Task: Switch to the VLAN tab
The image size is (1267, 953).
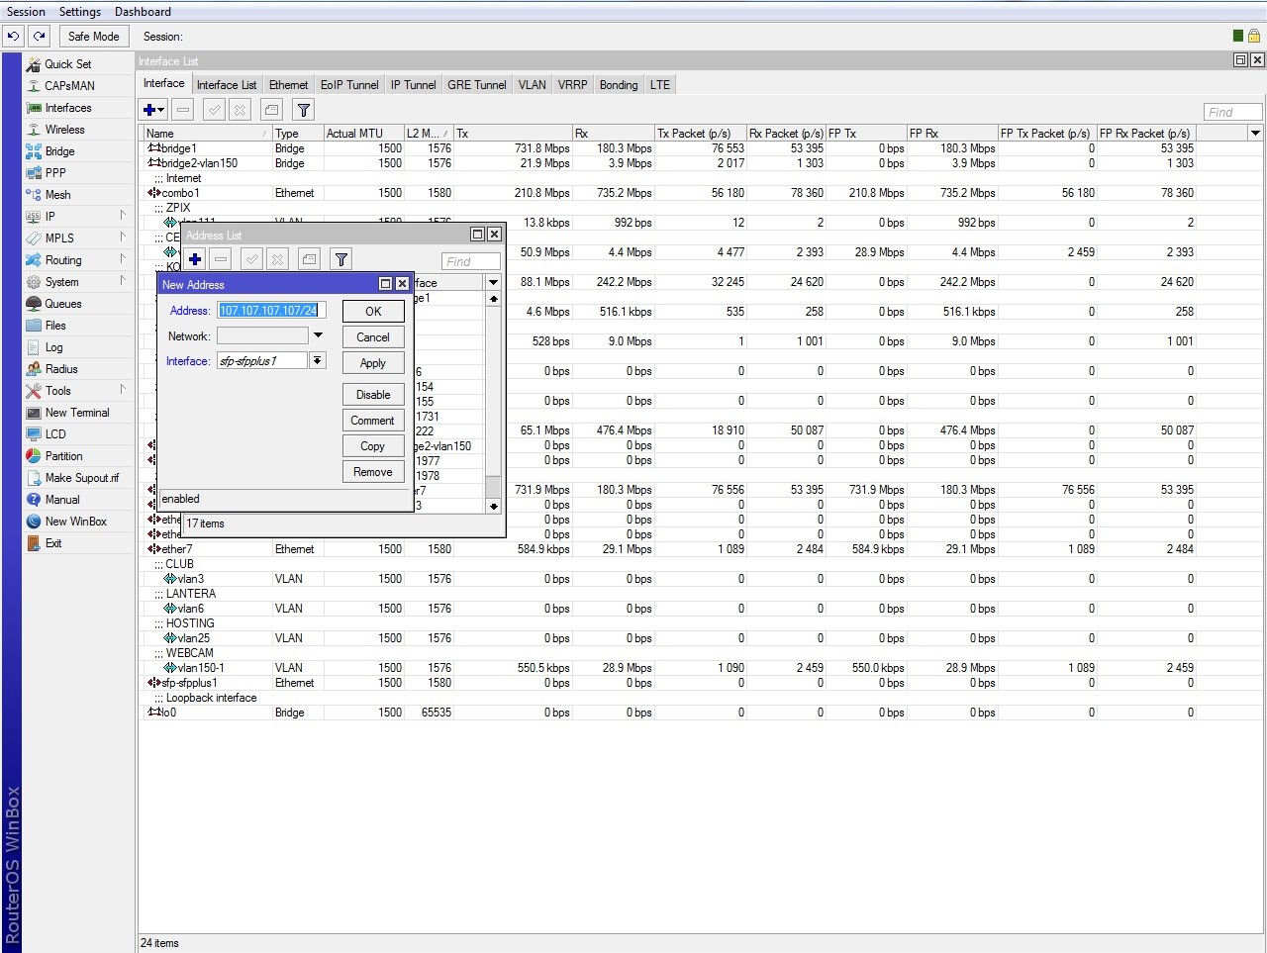Action: click(x=532, y=85)
